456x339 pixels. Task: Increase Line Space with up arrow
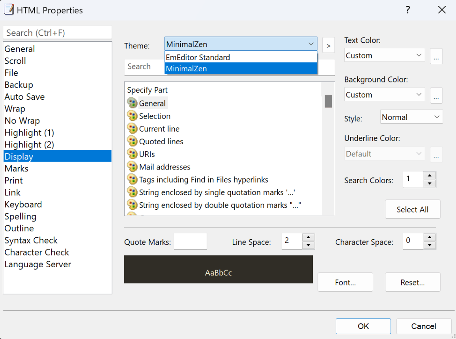click(x=308, y=237)
